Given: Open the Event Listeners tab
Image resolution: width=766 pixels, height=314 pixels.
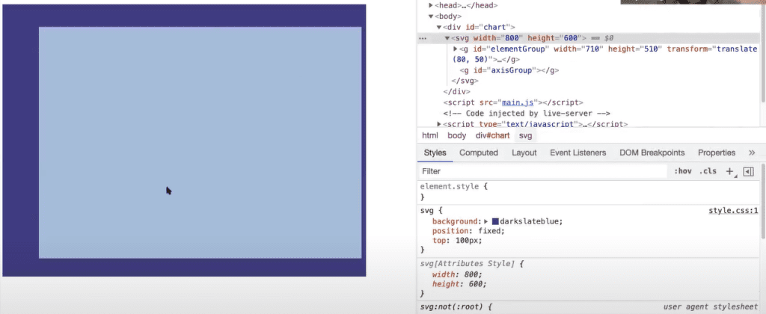Looking at the screenshot, I should (x=578, y=153).
